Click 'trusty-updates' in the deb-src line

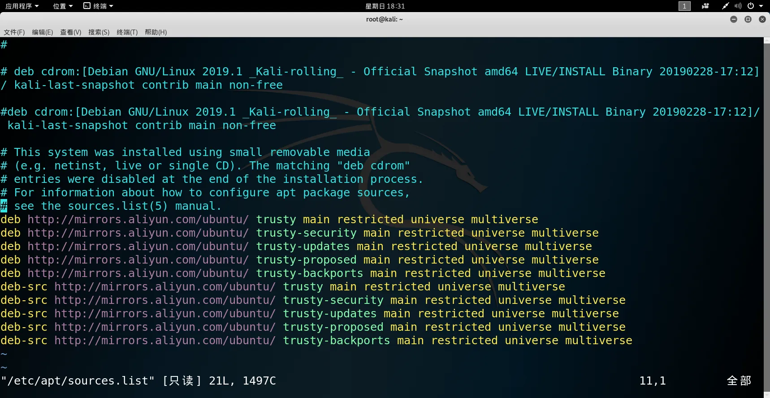[330, 313]
